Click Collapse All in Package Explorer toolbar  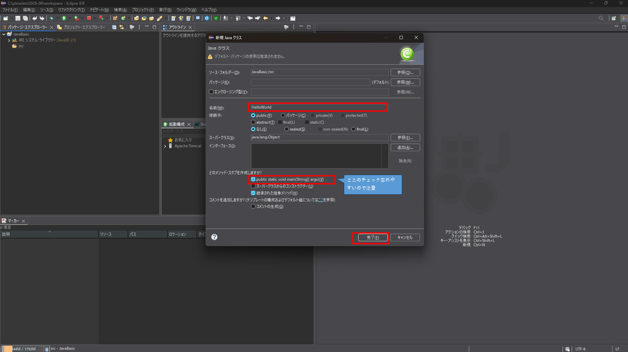point(114,27)
